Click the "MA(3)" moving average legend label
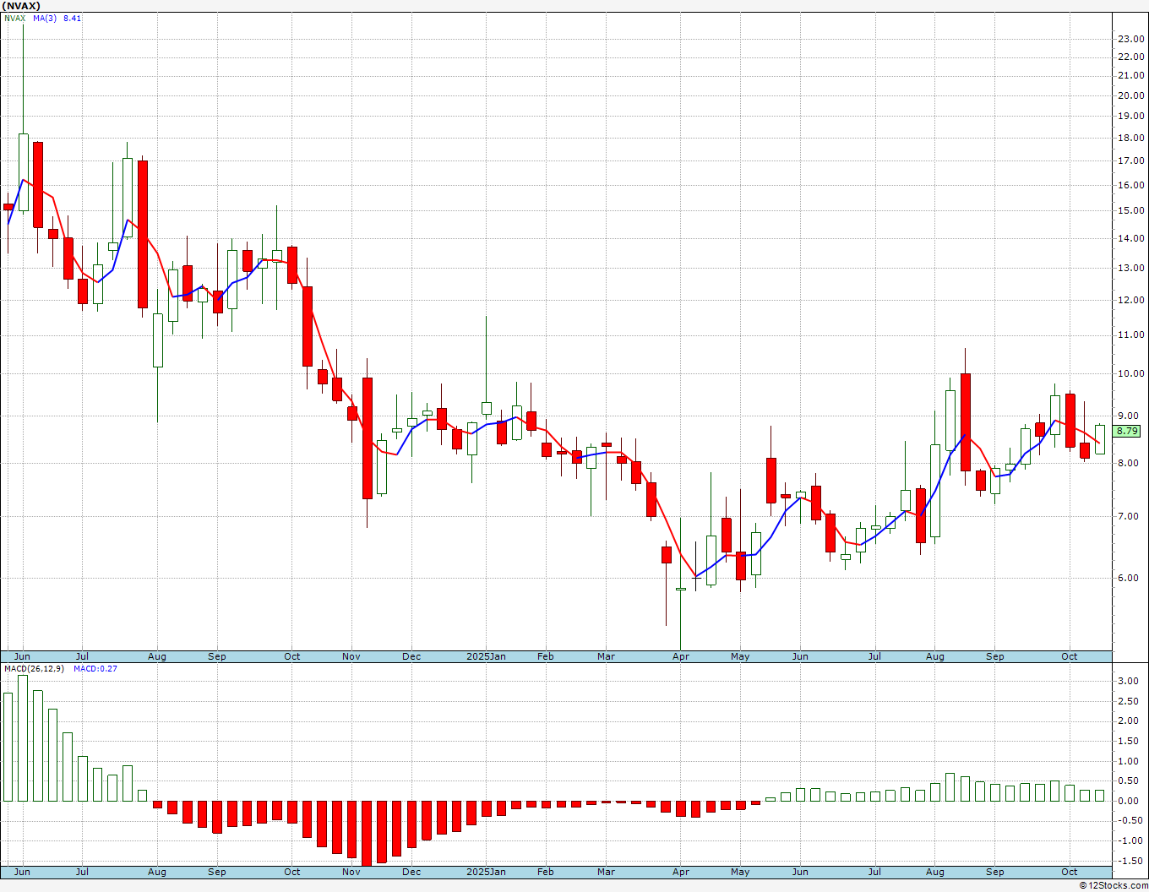This screenshot has width=1149, height=892. 46,19
